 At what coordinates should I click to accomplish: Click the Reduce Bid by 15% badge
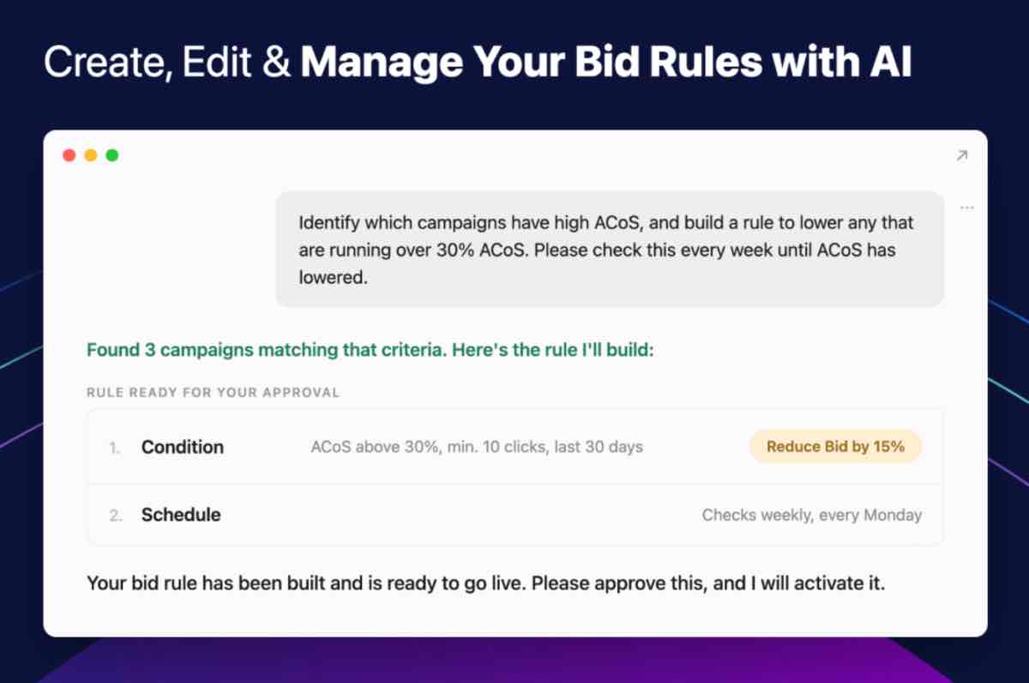(835, 446)
